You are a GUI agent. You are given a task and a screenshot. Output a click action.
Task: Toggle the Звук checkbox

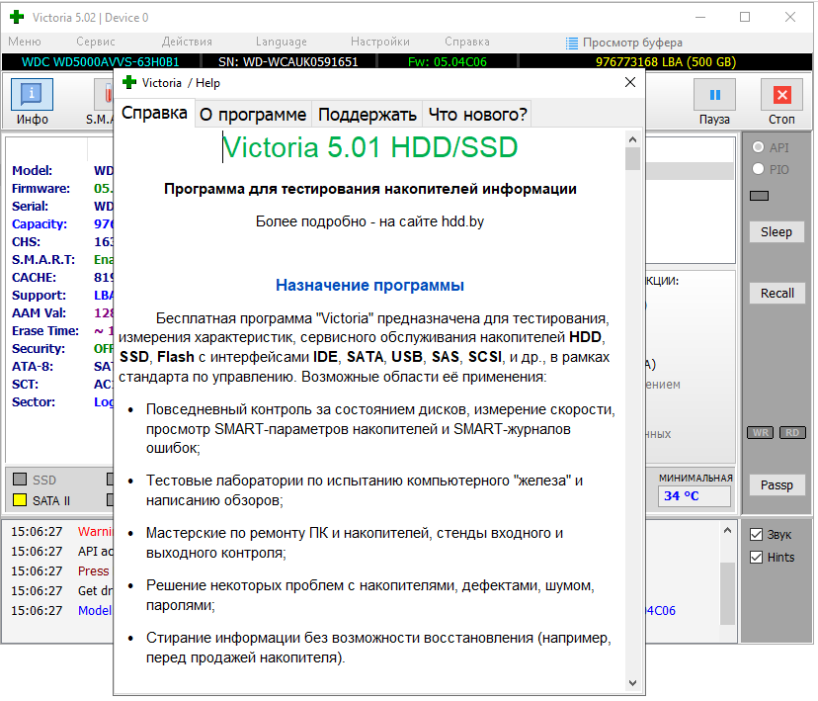coord(756,535)
